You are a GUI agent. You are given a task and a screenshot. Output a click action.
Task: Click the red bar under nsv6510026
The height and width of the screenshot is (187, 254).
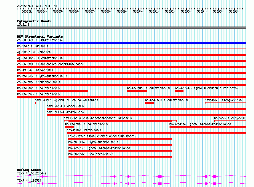point(53,91)
